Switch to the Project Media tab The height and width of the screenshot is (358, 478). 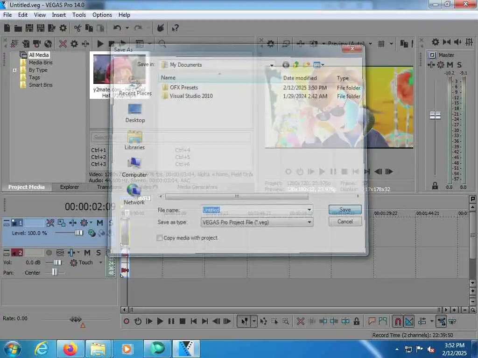26,187
